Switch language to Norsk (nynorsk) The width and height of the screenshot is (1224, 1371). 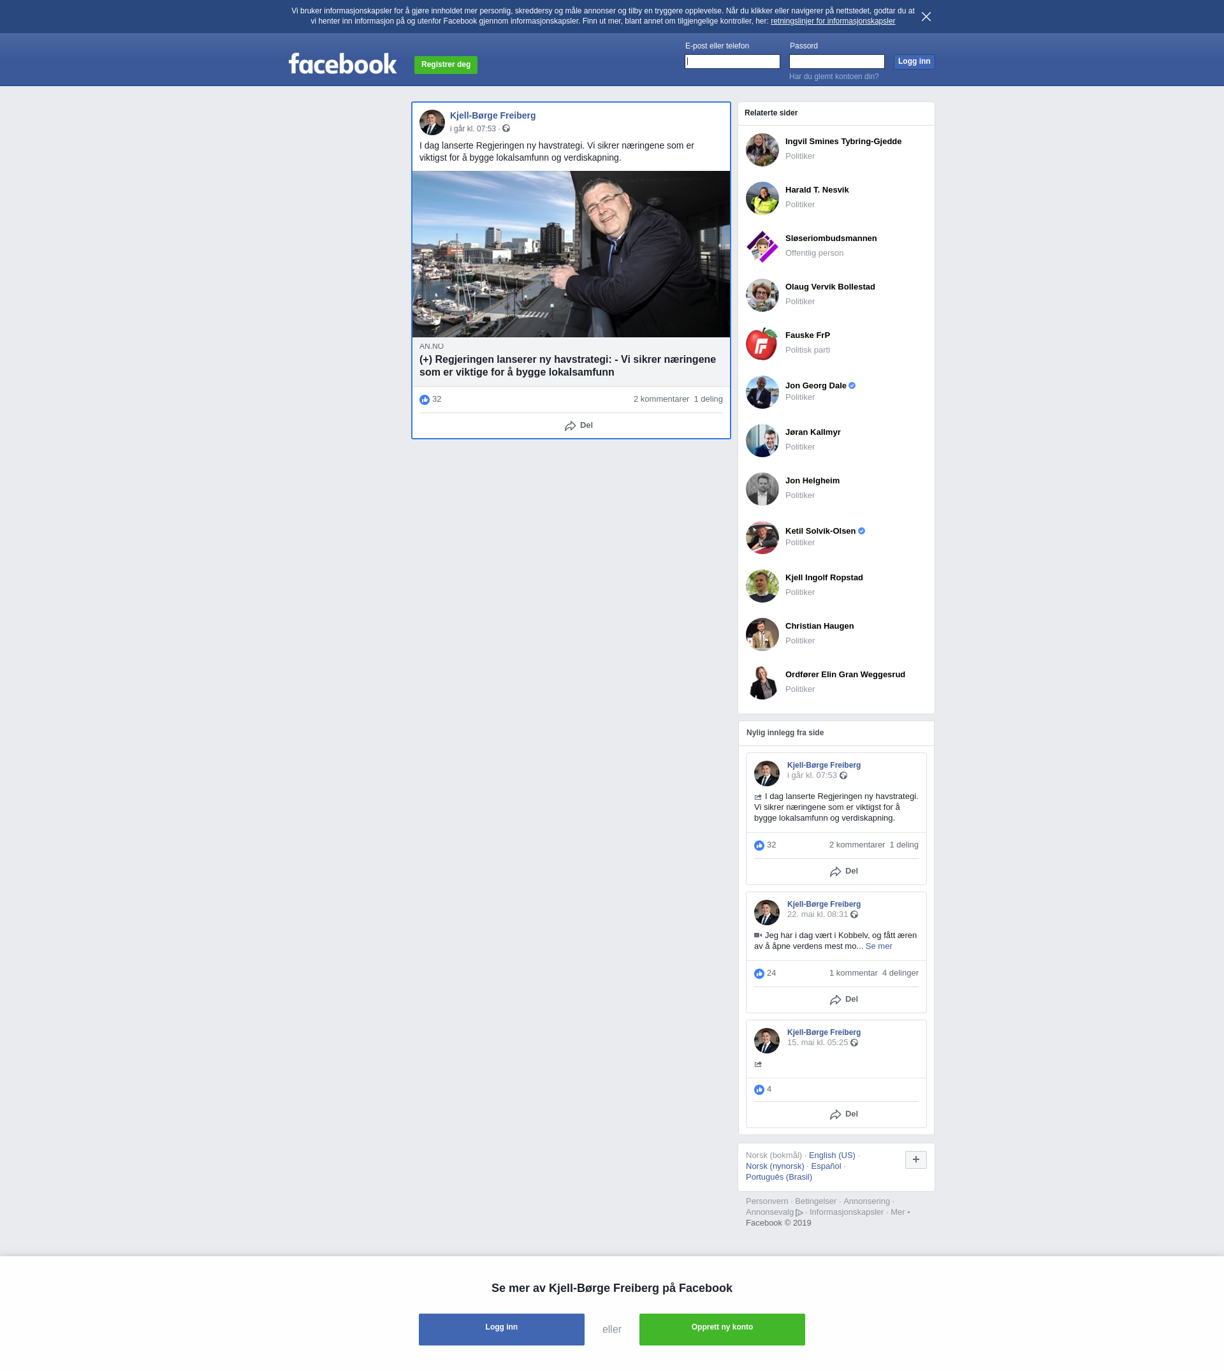(775, 1166)
